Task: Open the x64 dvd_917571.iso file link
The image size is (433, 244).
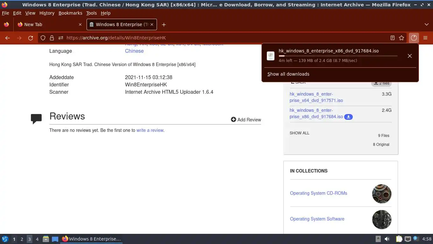Action: coord(316,97)
